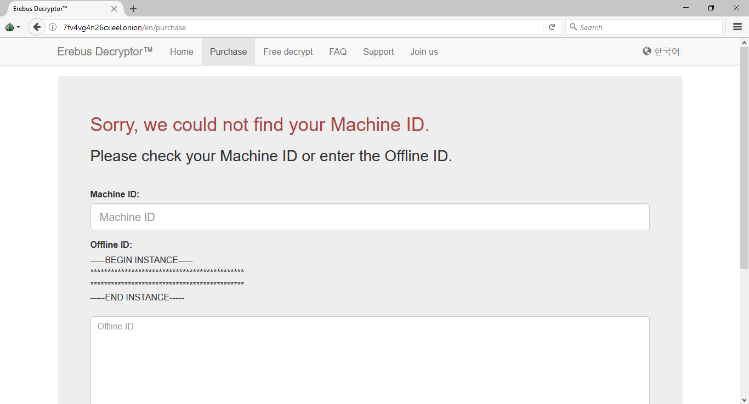Open a new tab with plus icon
Screen dimensions: 749x404
[x=133, y=9]
